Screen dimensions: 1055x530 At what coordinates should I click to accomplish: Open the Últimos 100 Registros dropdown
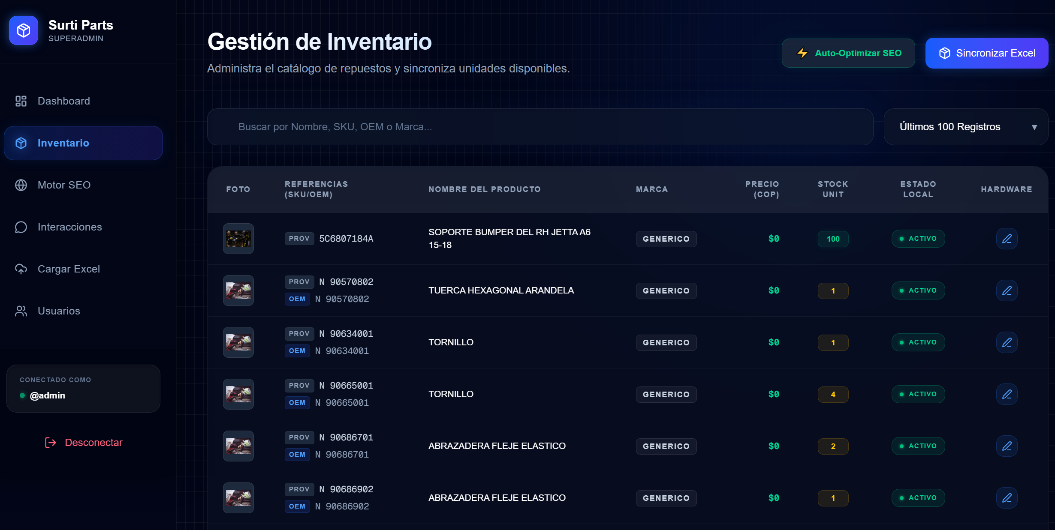point(966,127)
